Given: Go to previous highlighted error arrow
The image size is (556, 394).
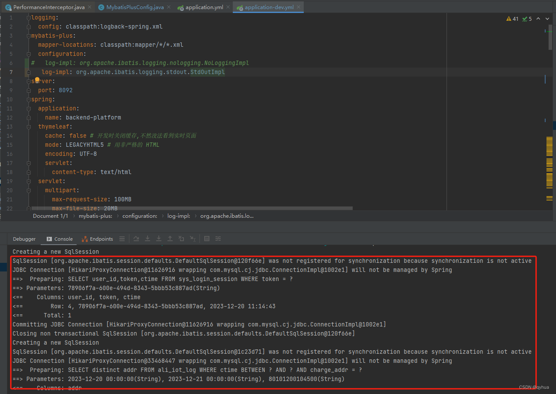Looking at the screenshot, I should coord(538,19).
